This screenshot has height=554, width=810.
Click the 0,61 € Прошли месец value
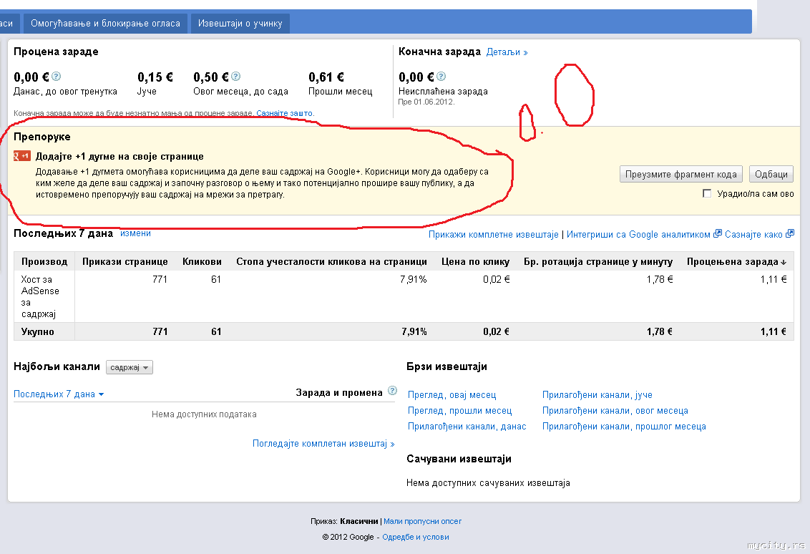tap(326, 77)
